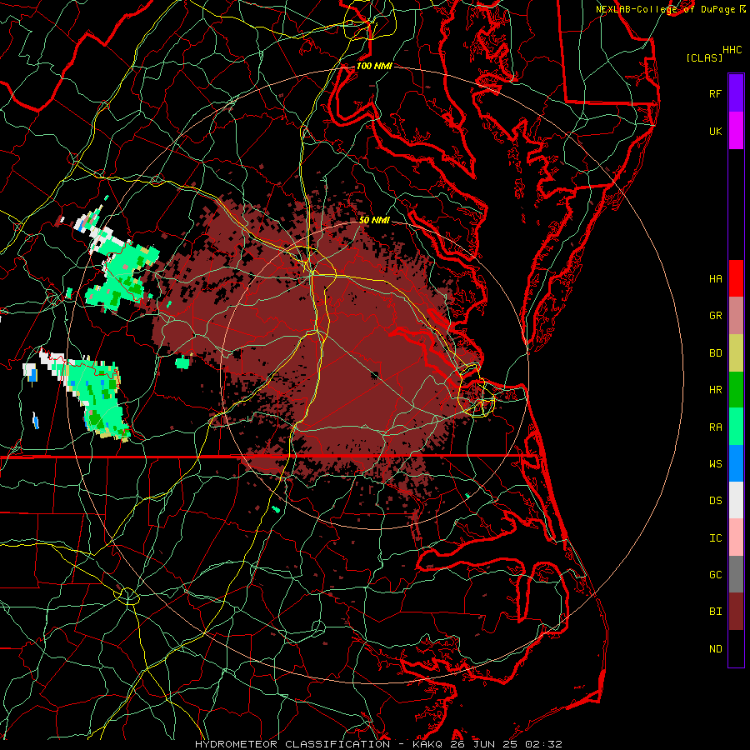Click the 'RA' legend label
This screenshot has height=750, width=750.
click(x=715, y=427)
